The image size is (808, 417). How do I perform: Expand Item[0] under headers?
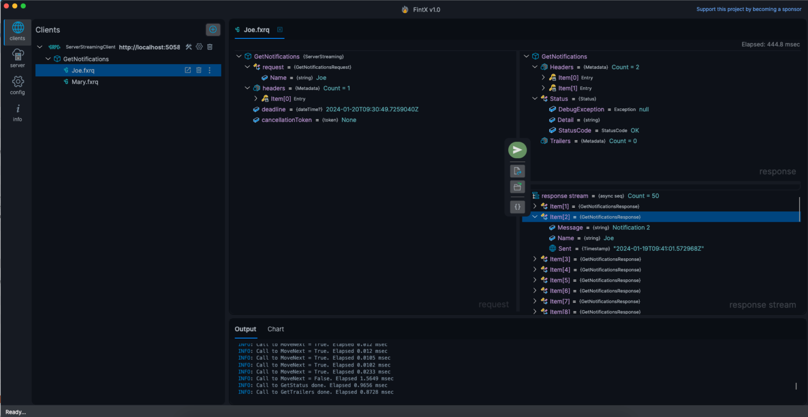coord(256,98)
